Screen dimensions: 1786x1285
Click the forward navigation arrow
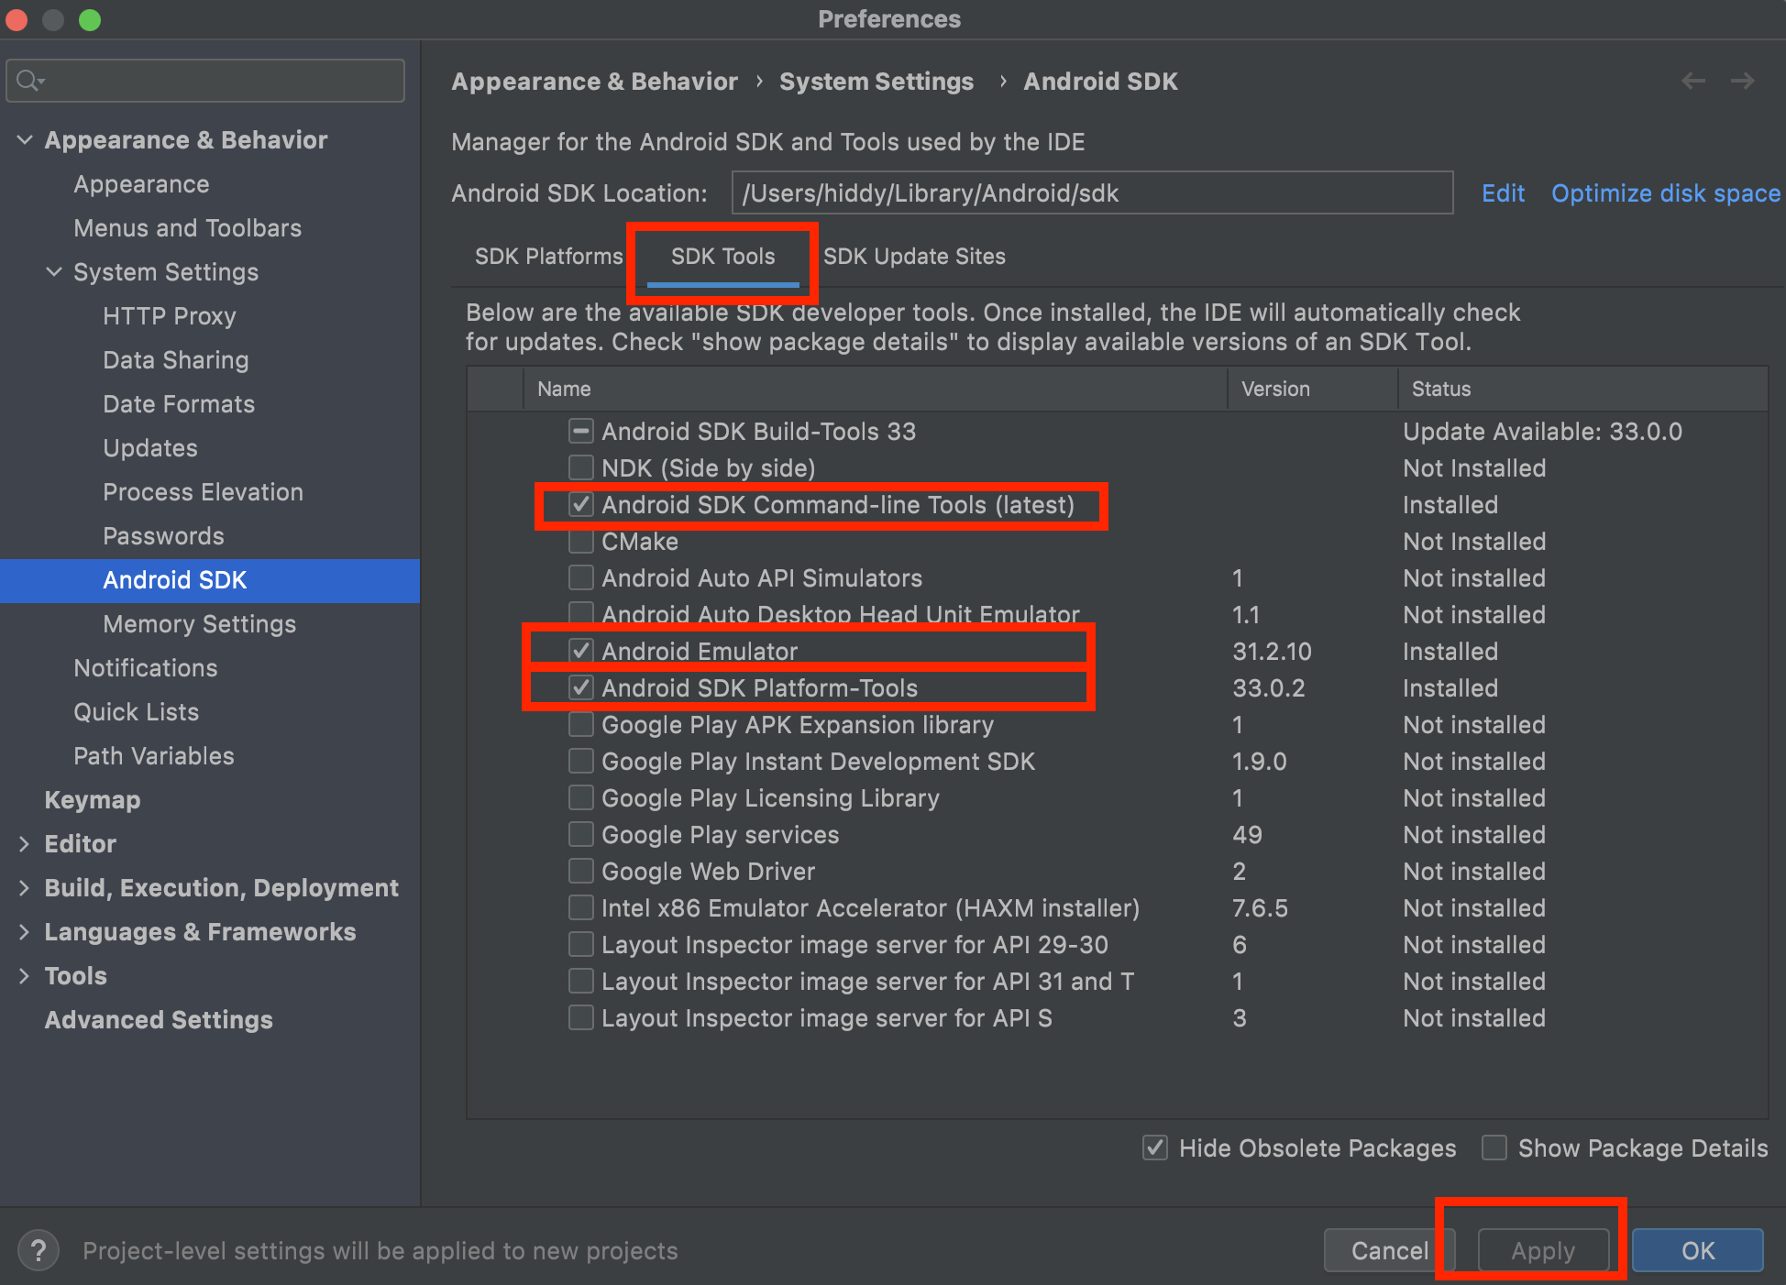coord(1742,81)
